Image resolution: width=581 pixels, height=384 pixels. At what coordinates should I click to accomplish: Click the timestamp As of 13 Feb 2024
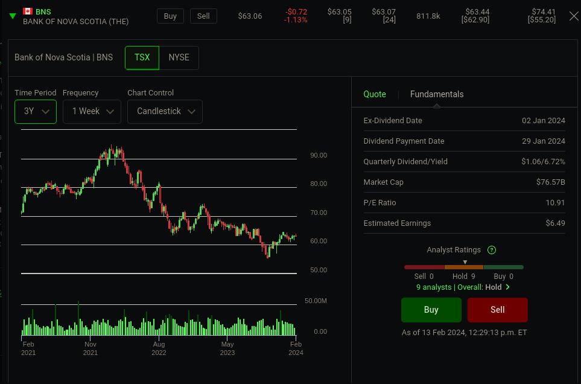click(464, 333)
